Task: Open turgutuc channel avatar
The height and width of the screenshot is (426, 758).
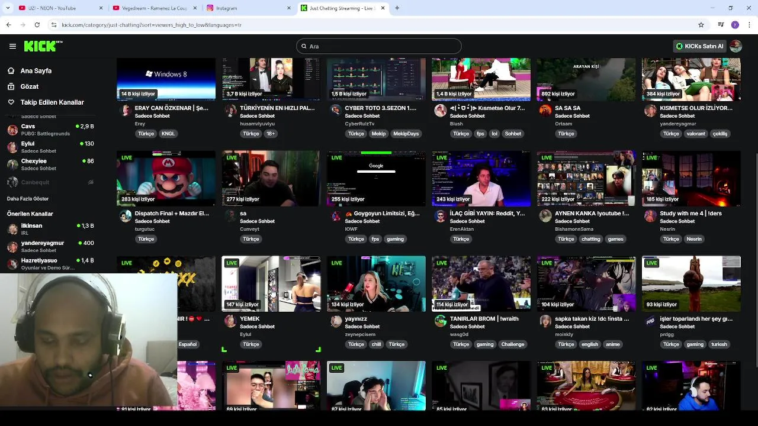Action: coord(125,216)
